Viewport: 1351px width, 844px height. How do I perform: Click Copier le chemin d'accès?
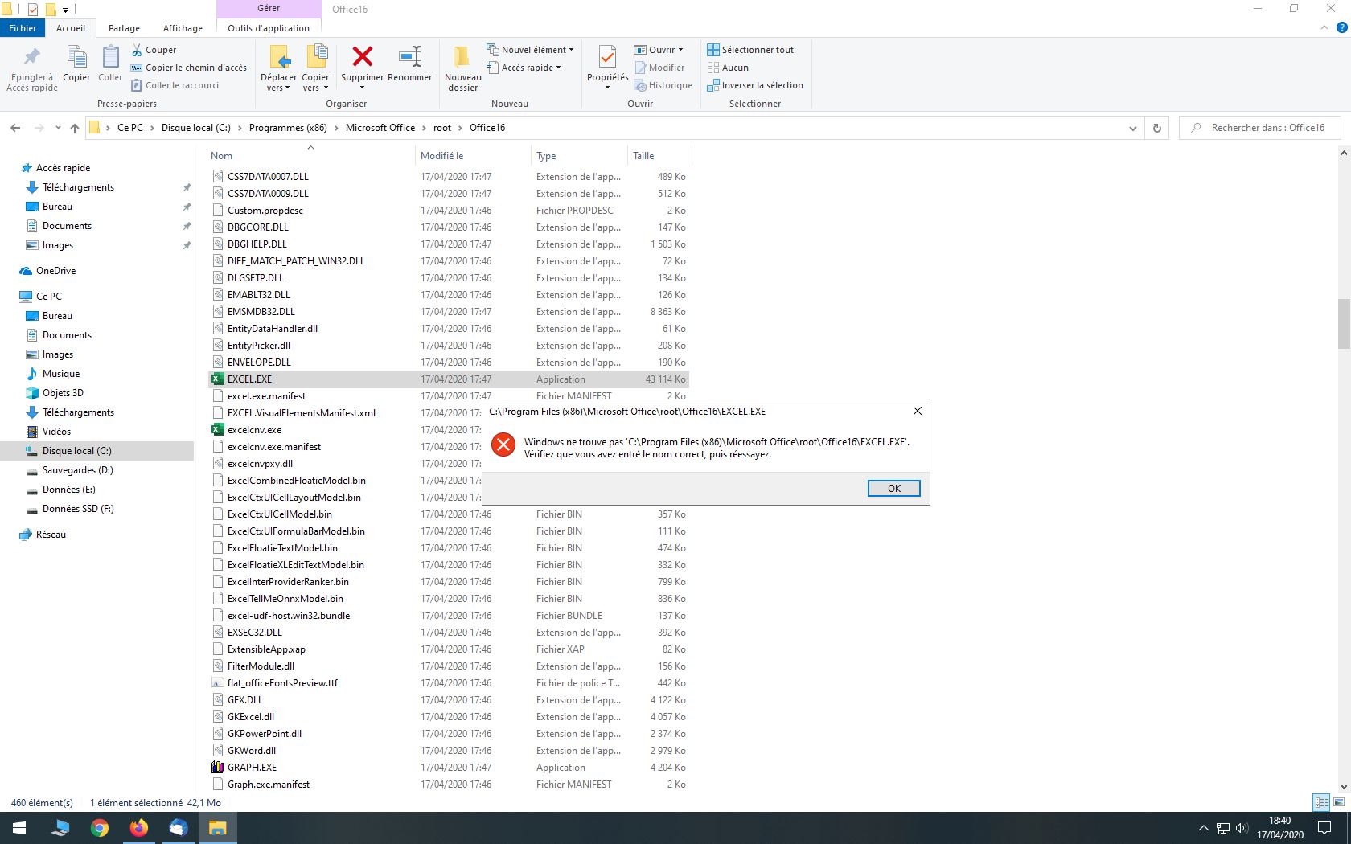[189, 68]
